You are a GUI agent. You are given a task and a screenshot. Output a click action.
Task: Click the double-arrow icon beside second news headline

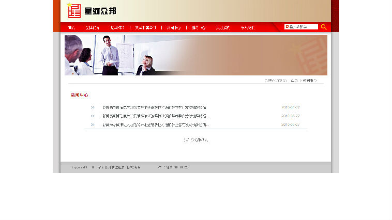tap(93, 116)
